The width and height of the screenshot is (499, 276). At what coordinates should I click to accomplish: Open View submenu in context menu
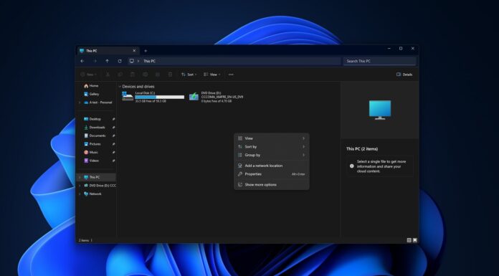[272, 138]
